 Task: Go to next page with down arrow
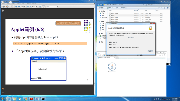(19, 6)
